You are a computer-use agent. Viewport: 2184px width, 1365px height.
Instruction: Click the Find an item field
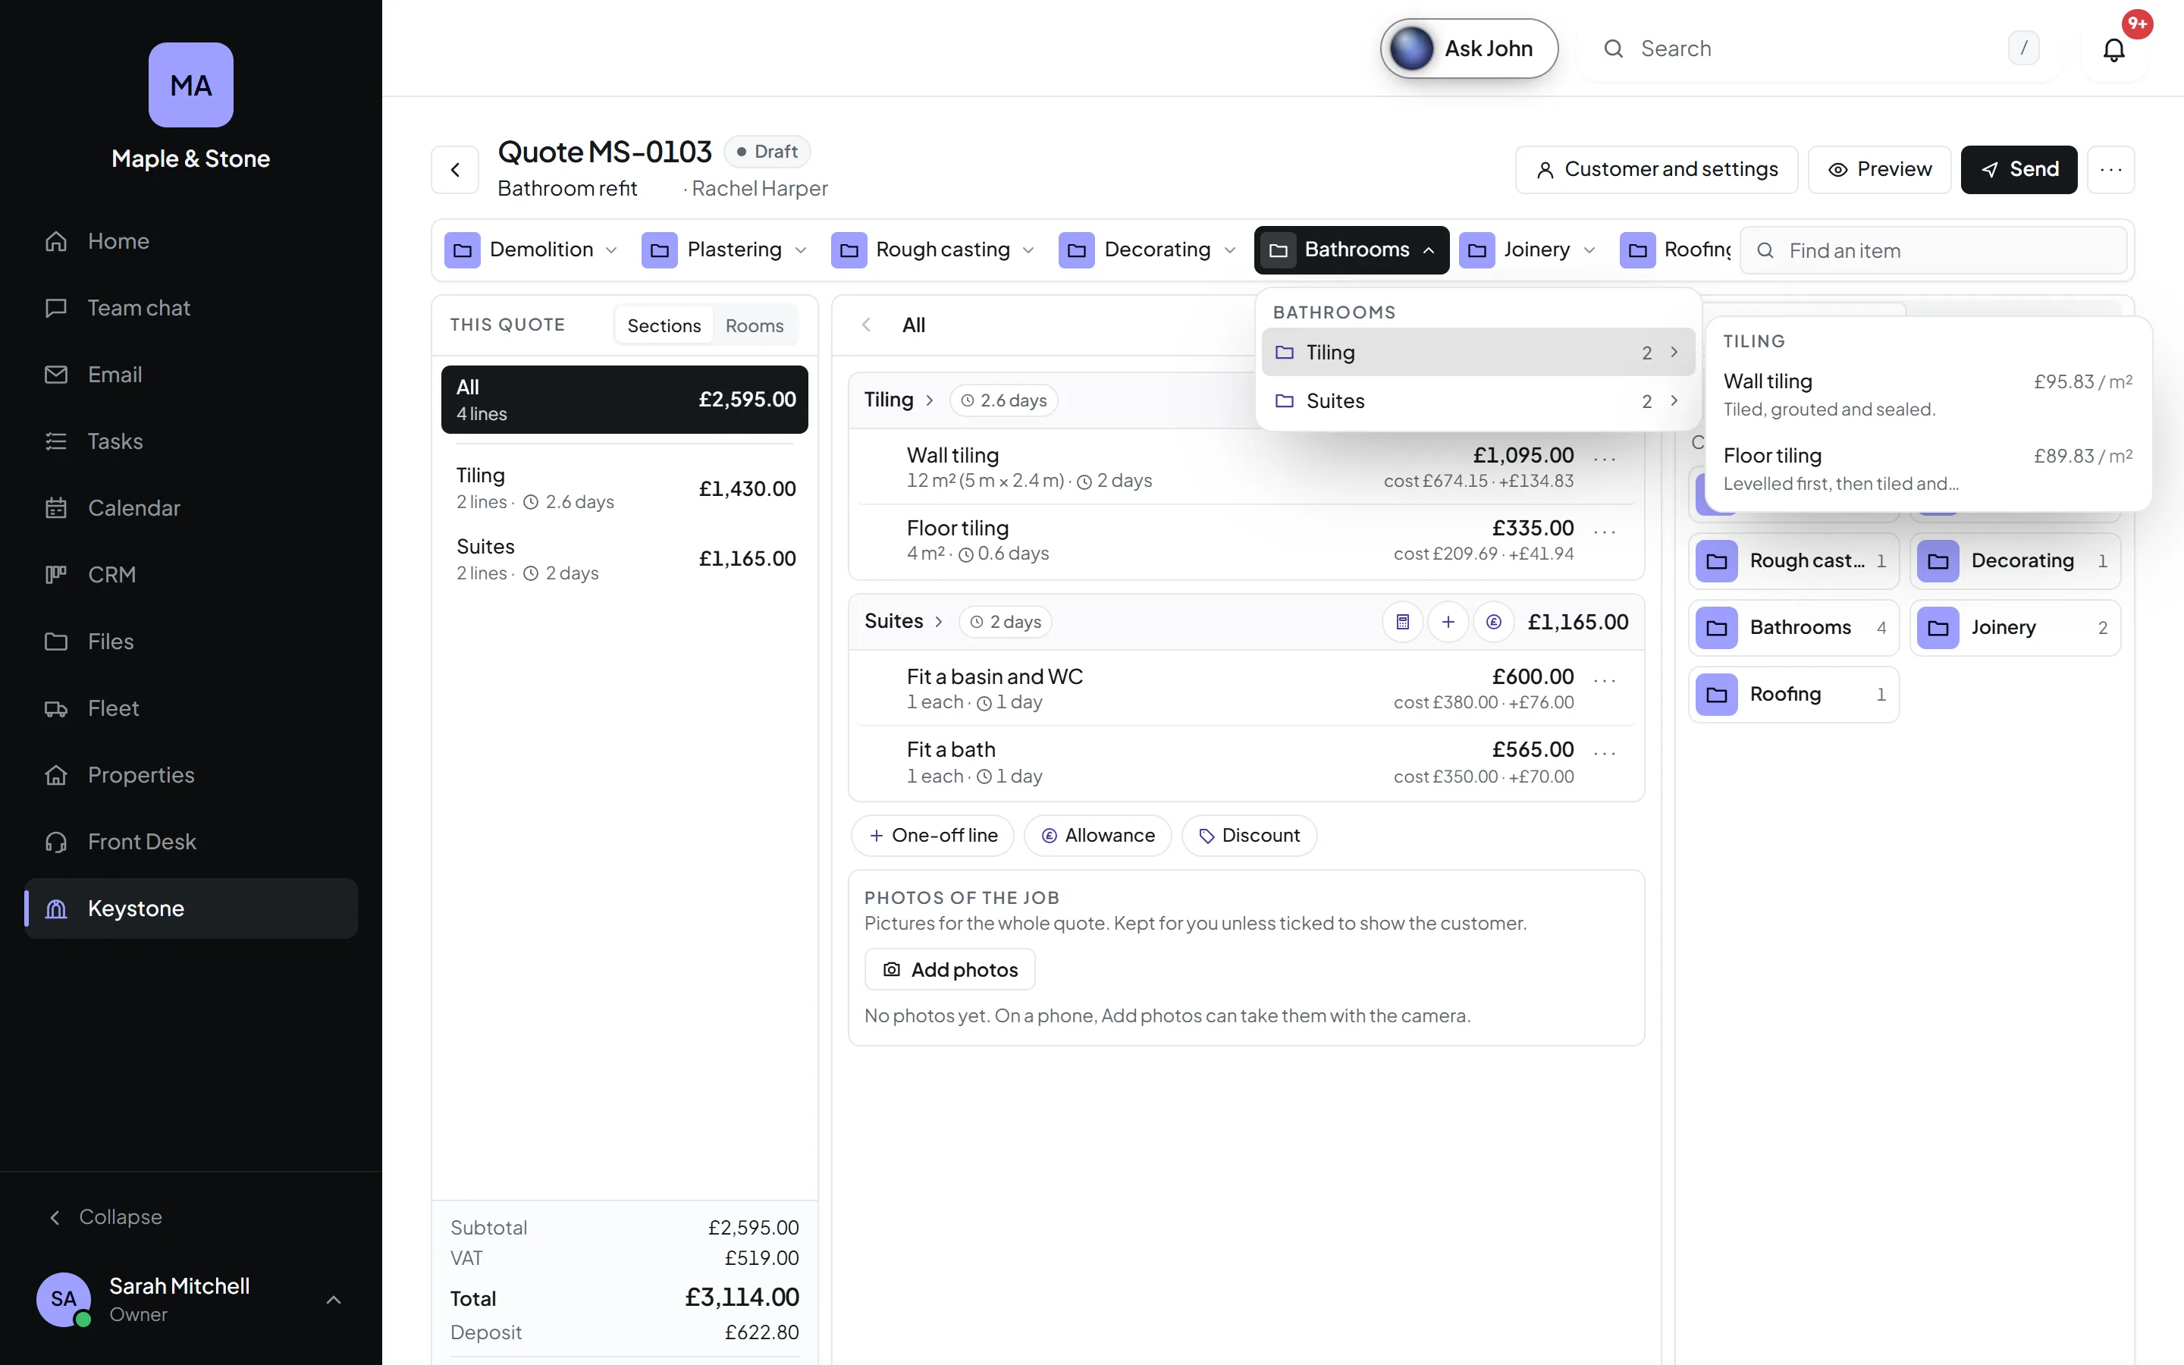pyautogui.click(x=1933, y=251)
